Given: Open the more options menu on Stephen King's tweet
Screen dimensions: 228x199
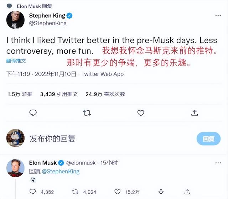Looking at the screenshot, I should (x=218, y=16).
